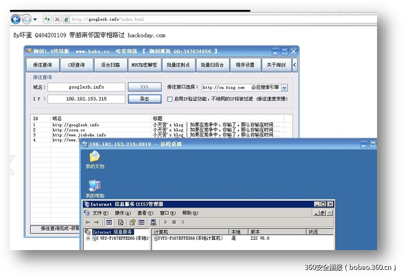Viewport: 403px width, 276px height.
Task: Refresh the googlesb.info page
Action: pos(47,19)
